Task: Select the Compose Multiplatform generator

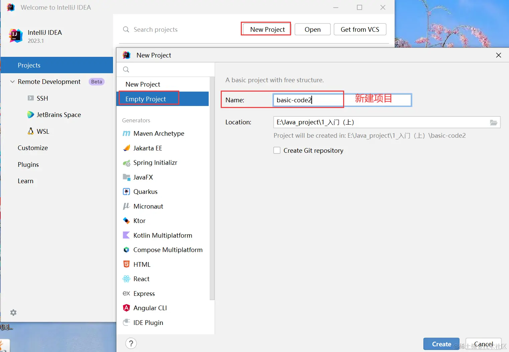Action: point(163,250)
